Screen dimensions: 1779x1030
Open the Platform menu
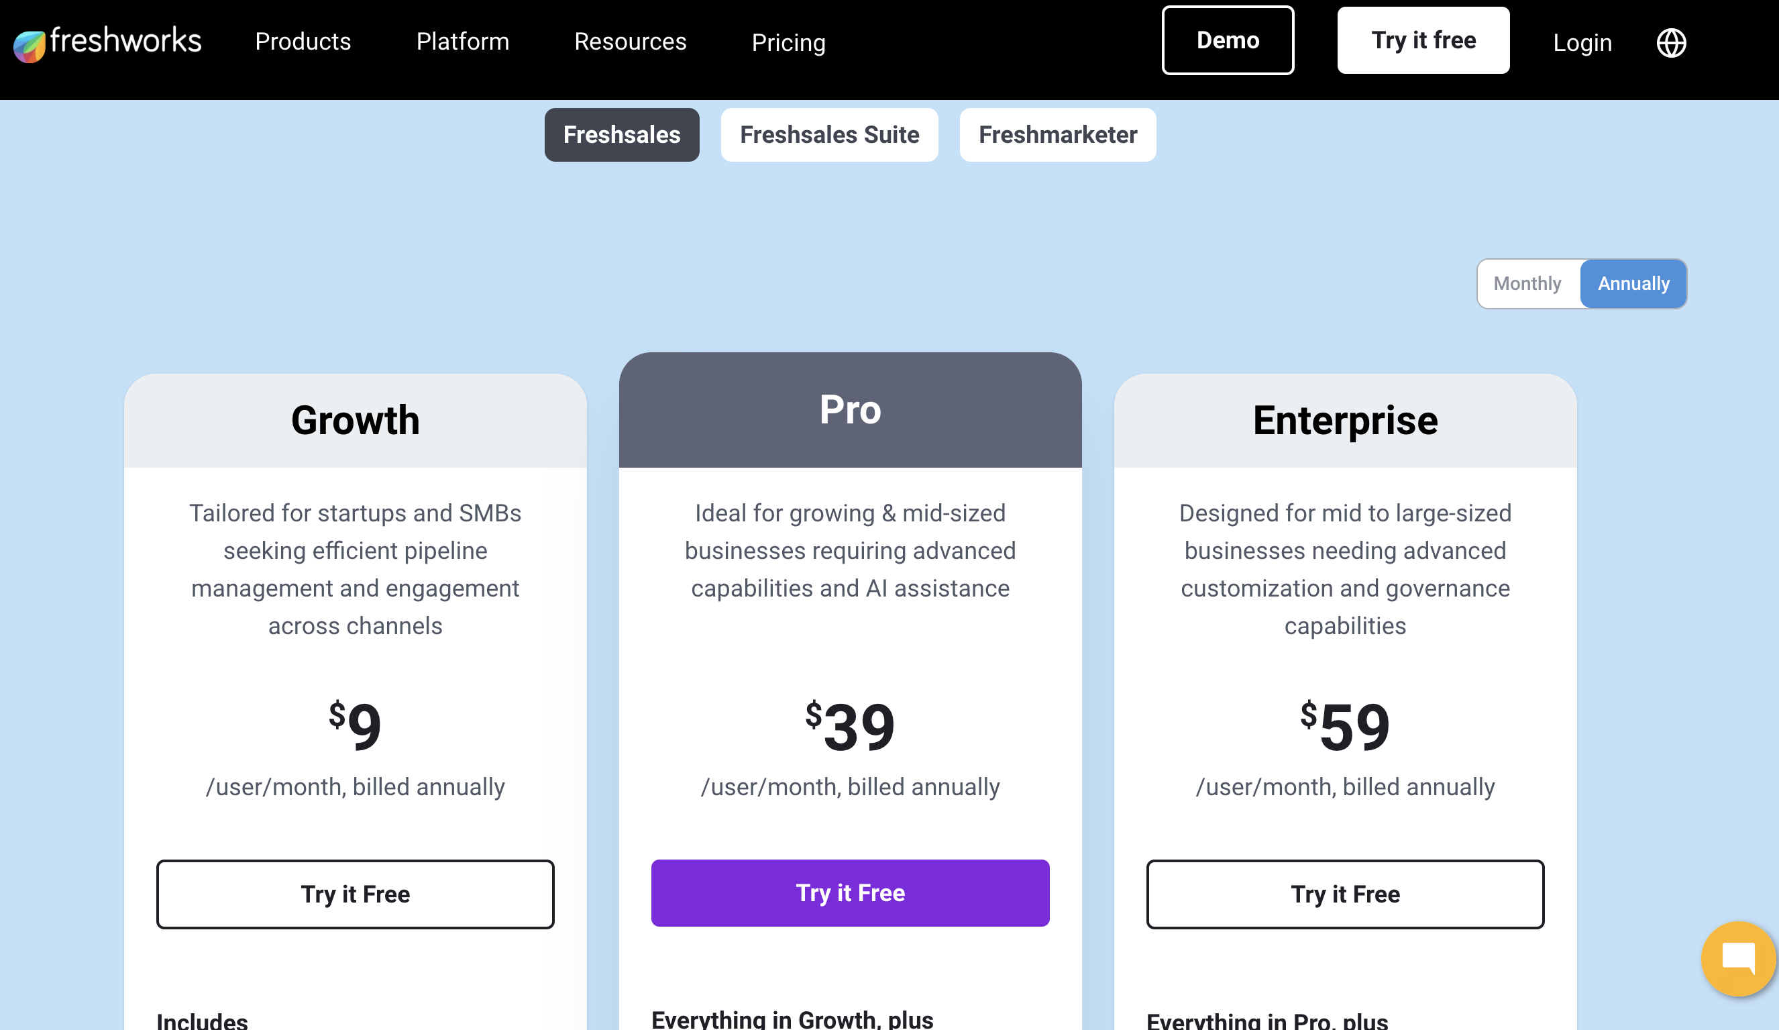click(x=462, y=42)
